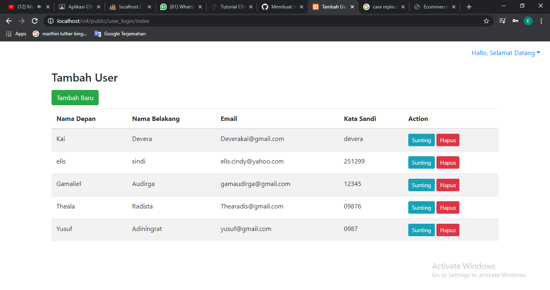Close the Membuat GitHub tab
The image size is (550, 290).
[302, 7]
